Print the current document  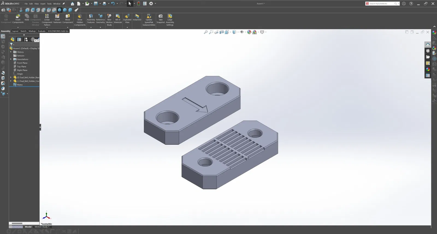click(104, 4)
